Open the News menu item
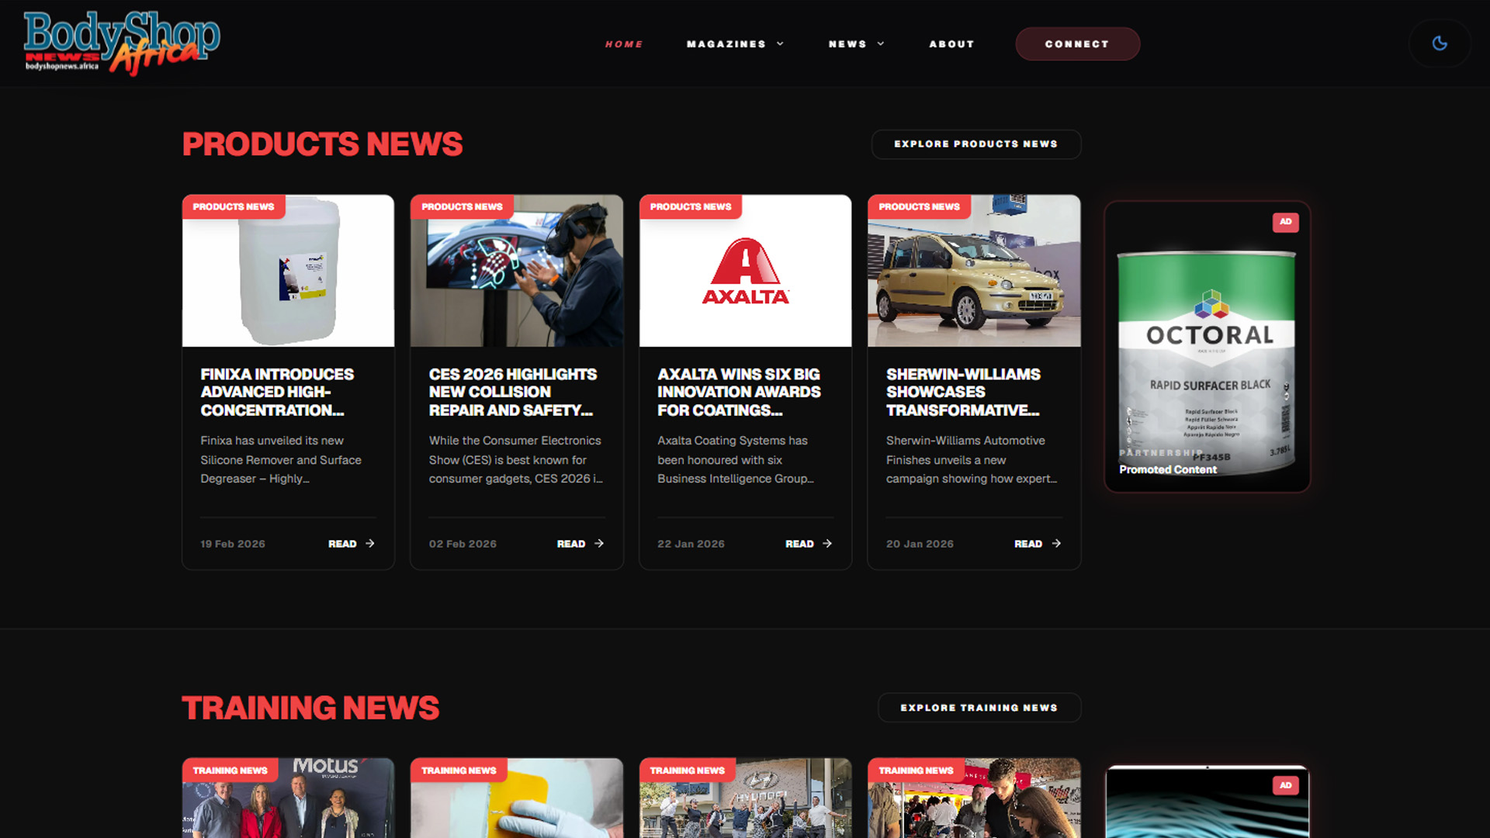The height and width of the screenshot is (838, 1490). click(847, 44)
